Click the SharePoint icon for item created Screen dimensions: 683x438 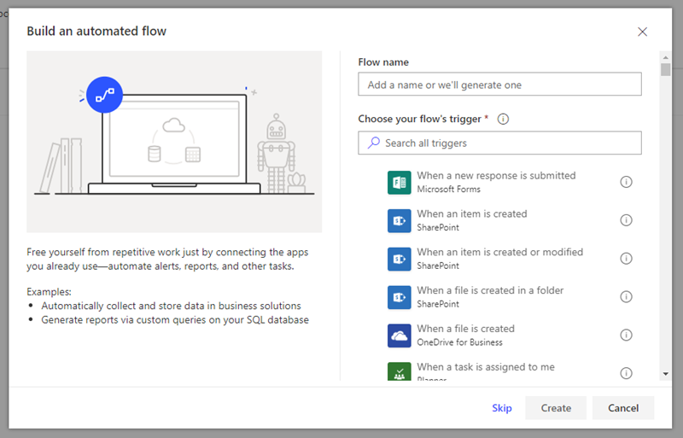(400, 220)
